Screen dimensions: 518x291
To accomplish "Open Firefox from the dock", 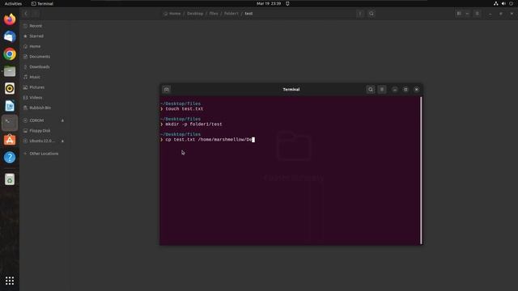I will pyautogui.click(x=10, y=19).
